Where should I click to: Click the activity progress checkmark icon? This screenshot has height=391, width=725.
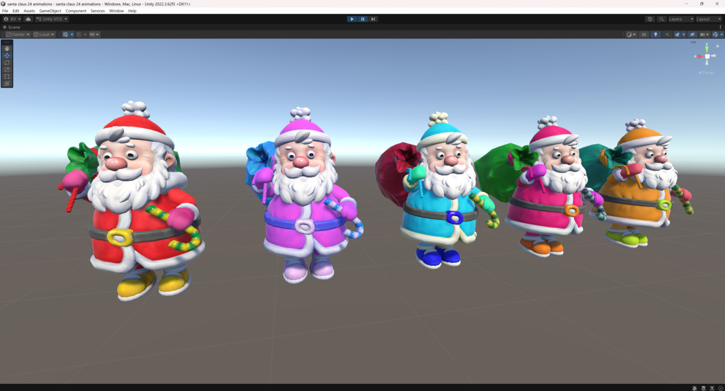coord(721,388)
